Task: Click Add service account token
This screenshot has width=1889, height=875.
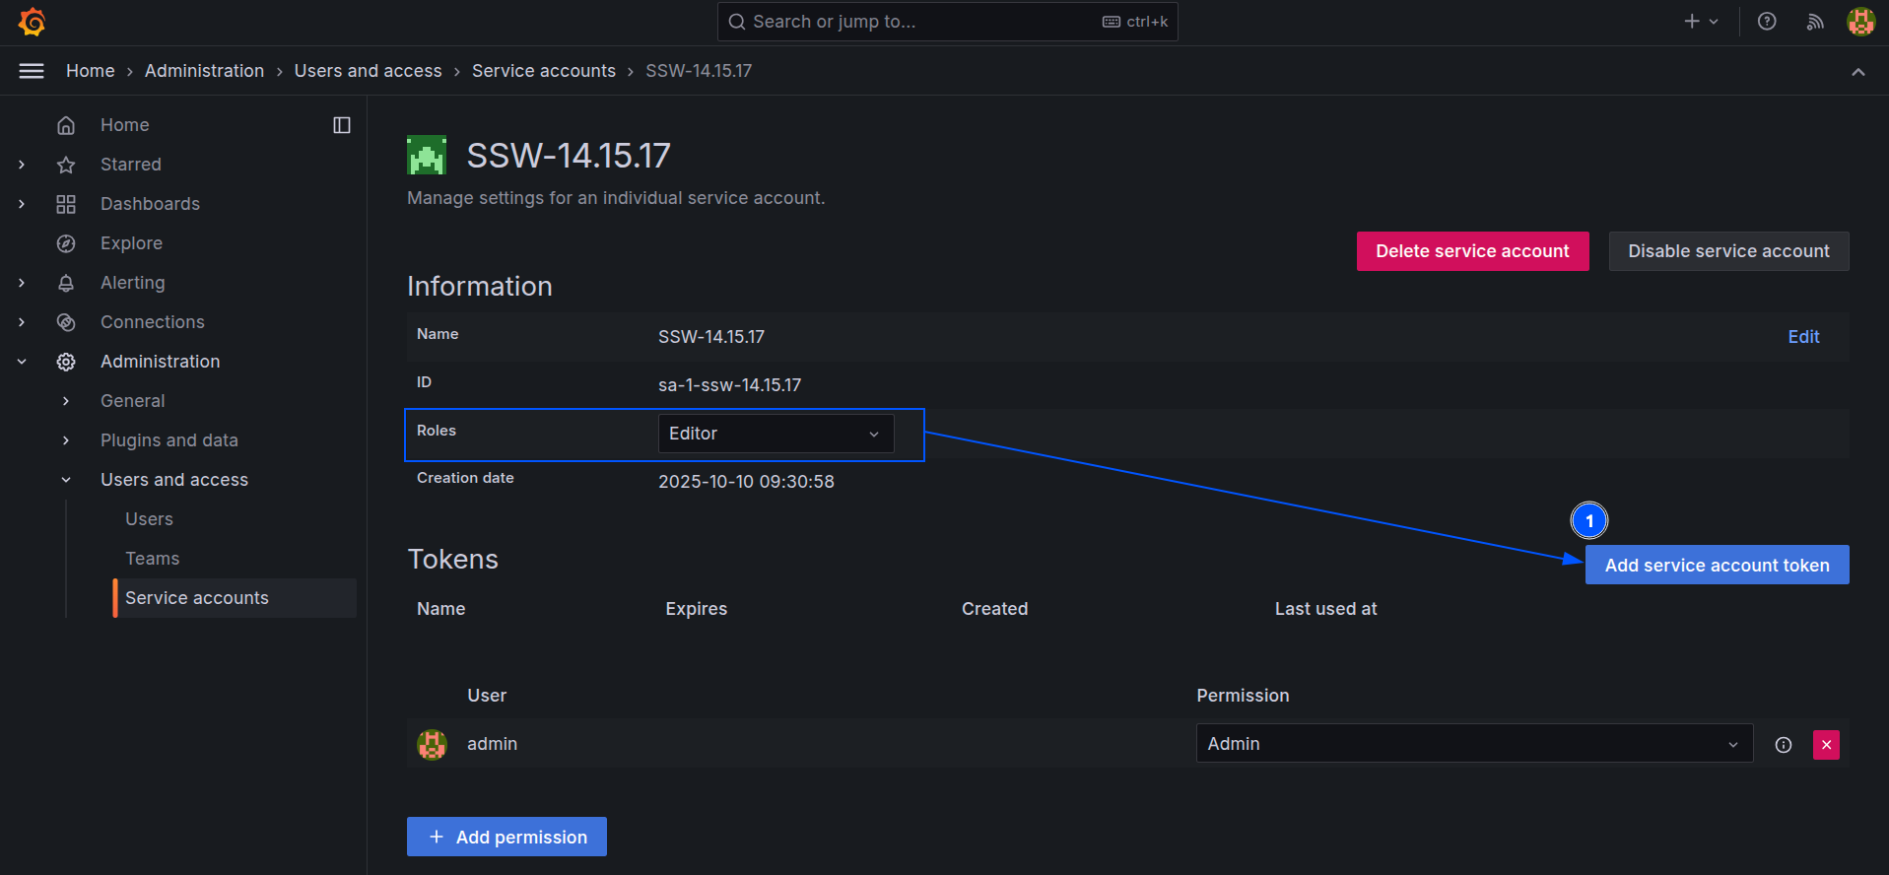Action: 1717,566
